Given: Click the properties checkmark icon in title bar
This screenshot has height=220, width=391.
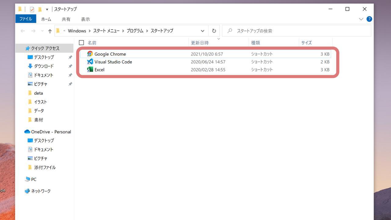Looking at the screenshot, I should tap(32, 9).
